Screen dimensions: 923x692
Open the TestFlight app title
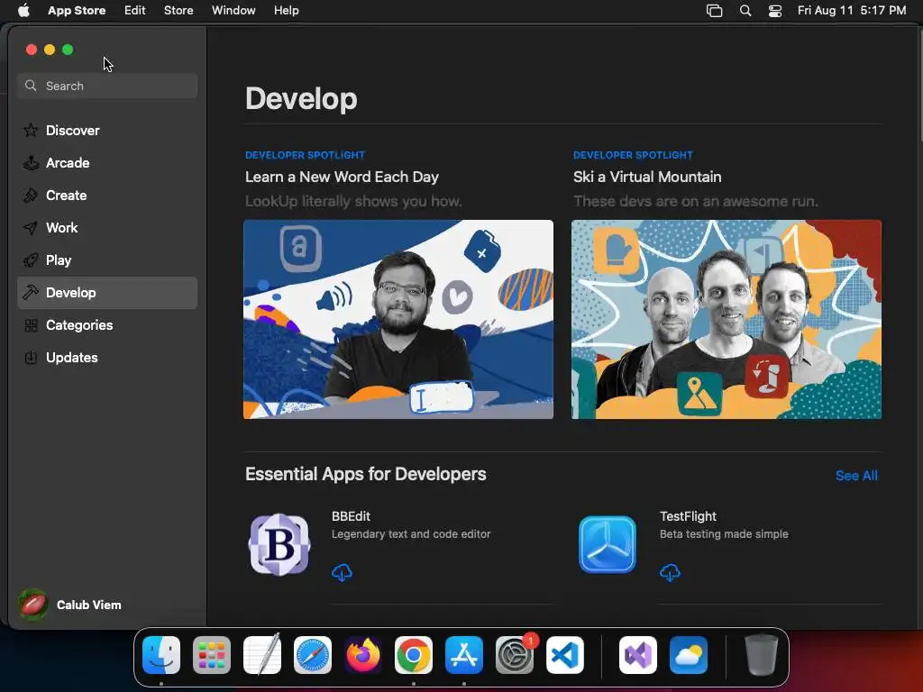click(x=688, y=516)
